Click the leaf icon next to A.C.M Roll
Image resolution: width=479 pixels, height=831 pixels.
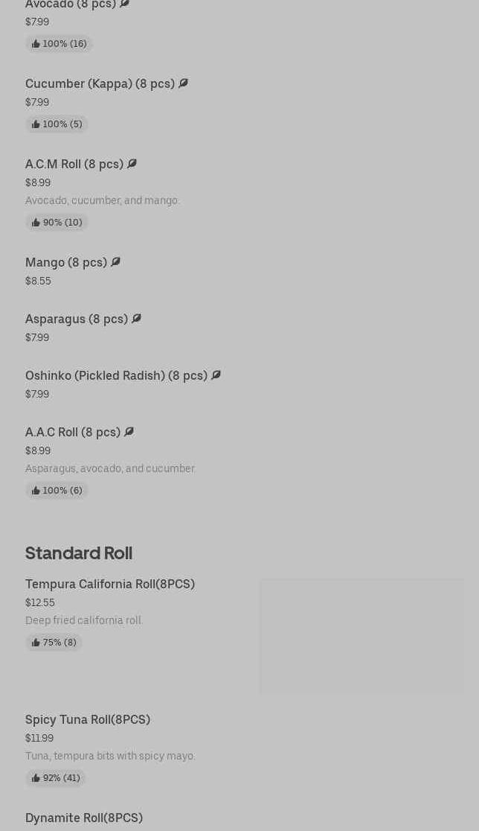click(132, 164)
